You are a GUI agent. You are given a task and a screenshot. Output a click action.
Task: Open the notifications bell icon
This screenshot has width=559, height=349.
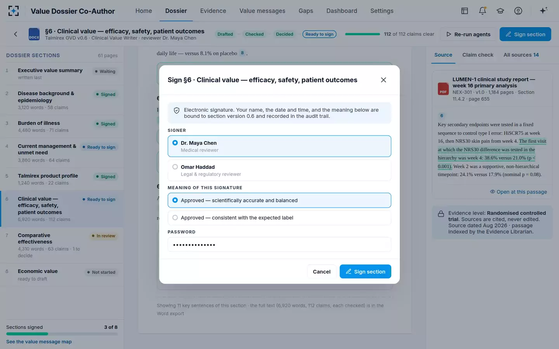click(483, 11)
